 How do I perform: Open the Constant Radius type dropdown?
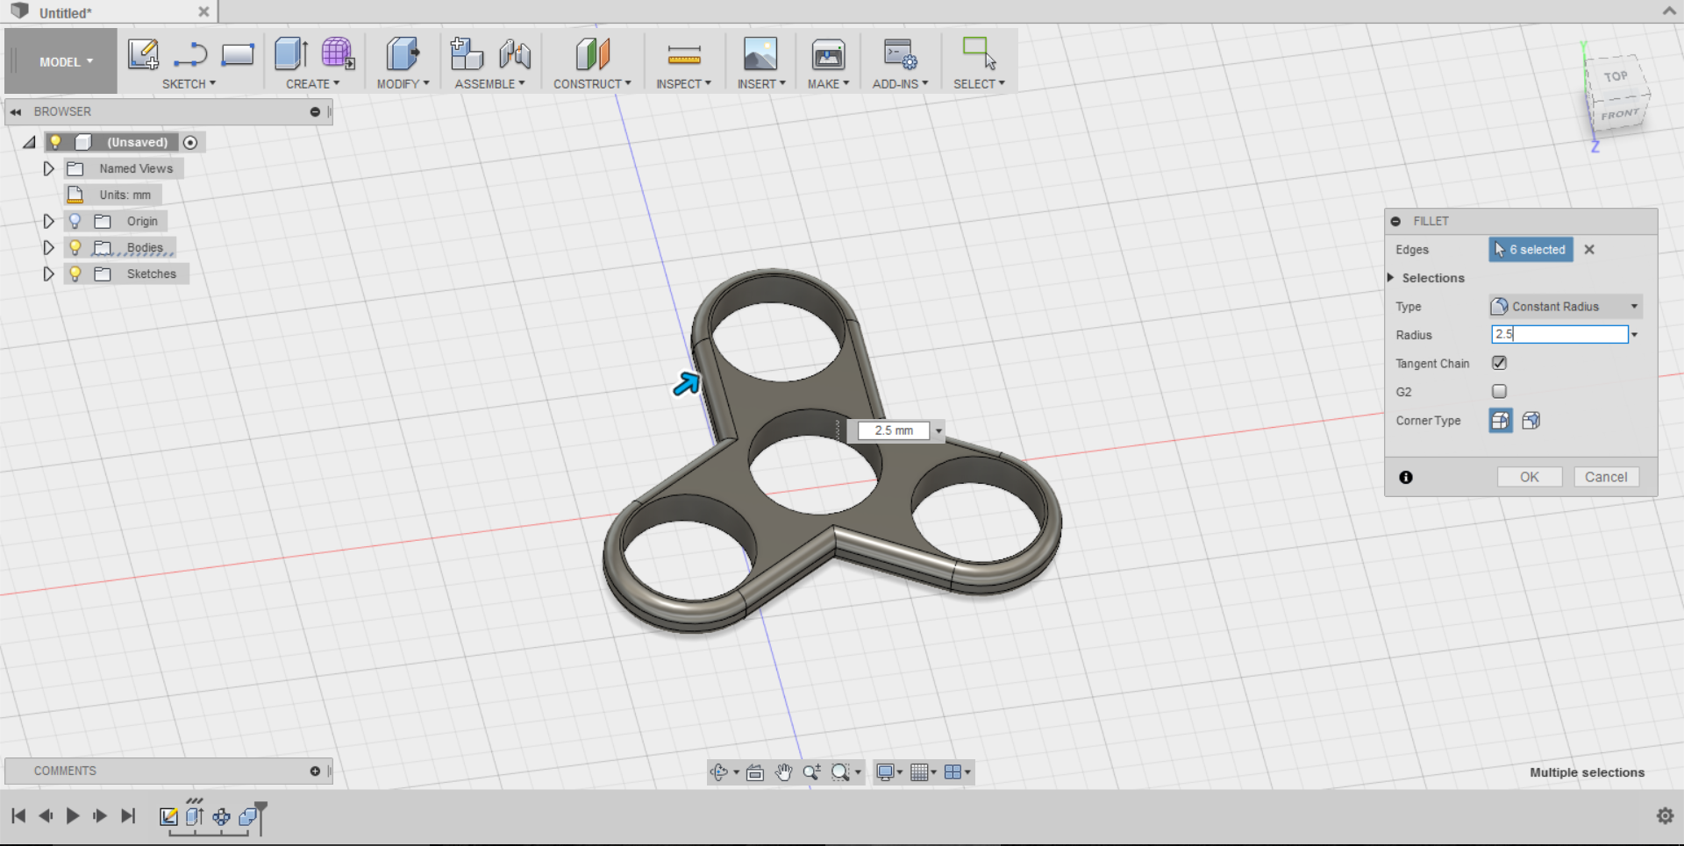point(1566,307)
